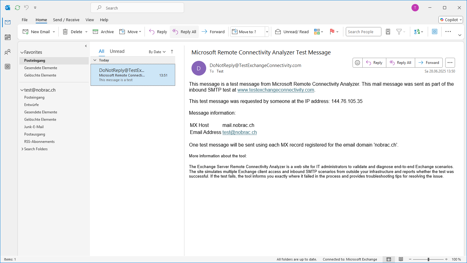Open Customize Quick Access Toolbar arrow
This screenshot has height=263, width=467.
tap(35, 8)
